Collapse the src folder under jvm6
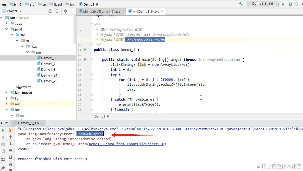303x171 pixels. tap(12, 35)
